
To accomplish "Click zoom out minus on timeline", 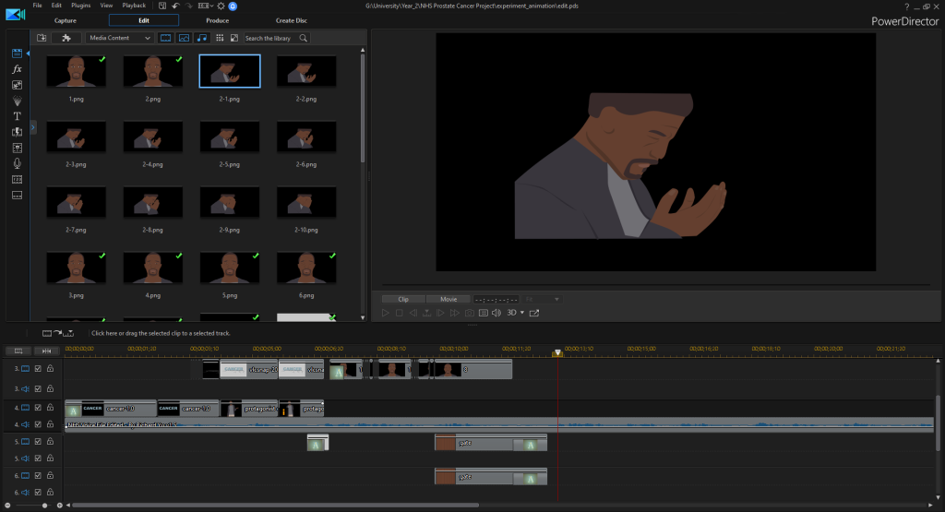I will (7, 506).
